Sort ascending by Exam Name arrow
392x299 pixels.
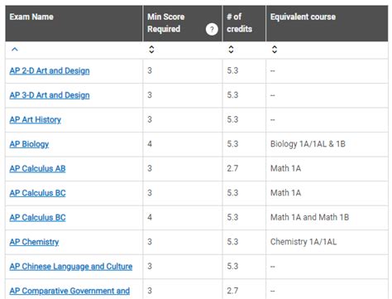15,50
